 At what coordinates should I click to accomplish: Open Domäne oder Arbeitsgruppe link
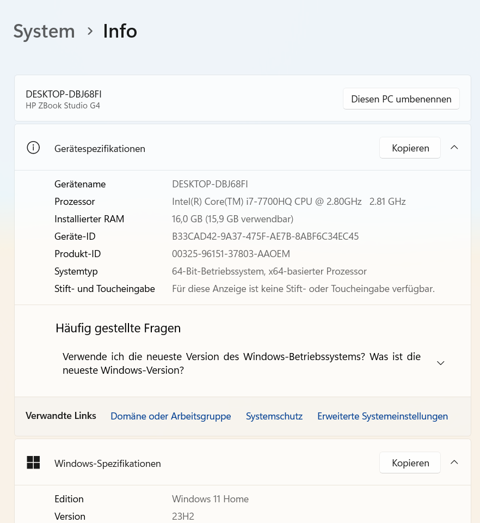pyautogui.click(x=170, y=416)
